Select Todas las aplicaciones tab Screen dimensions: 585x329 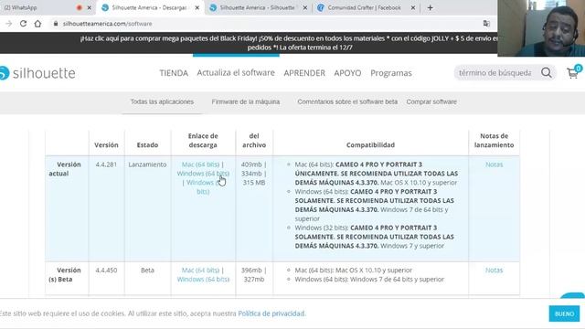[162, 101]
